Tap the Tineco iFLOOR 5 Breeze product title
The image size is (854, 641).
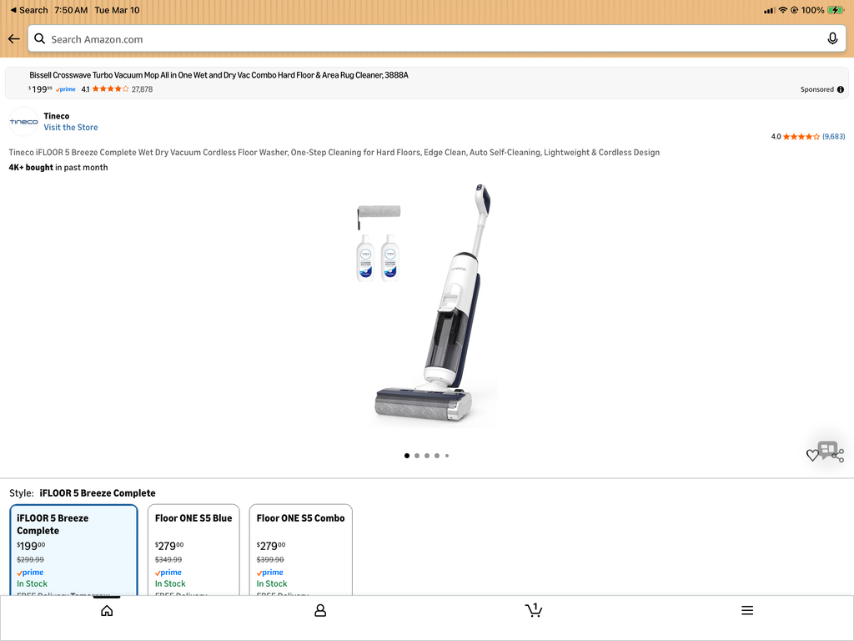click(x=334, y=153)
